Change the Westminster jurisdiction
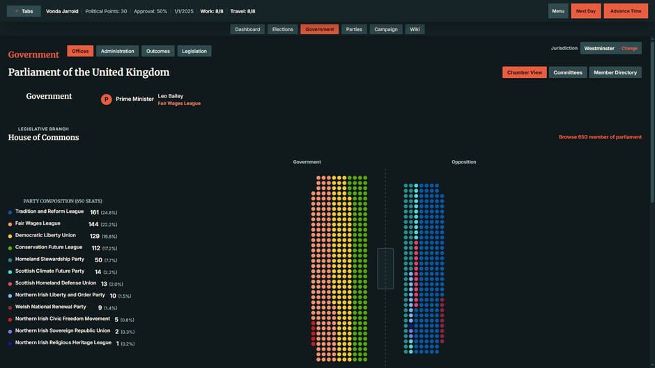 click(629, 49)
